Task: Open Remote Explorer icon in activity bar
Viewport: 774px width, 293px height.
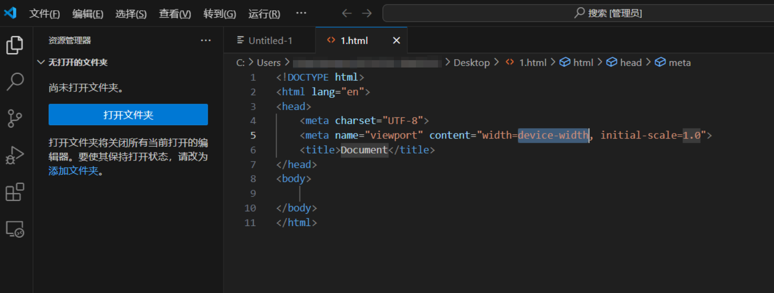Action: 15,229
